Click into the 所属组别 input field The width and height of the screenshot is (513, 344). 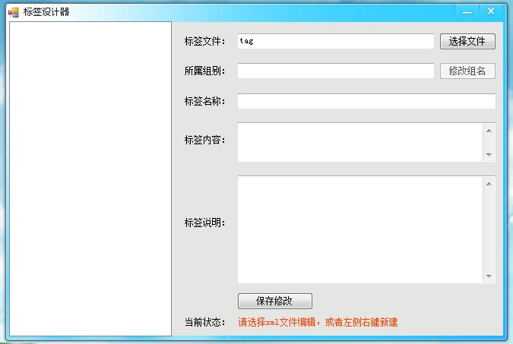click(x=335, y=71)
